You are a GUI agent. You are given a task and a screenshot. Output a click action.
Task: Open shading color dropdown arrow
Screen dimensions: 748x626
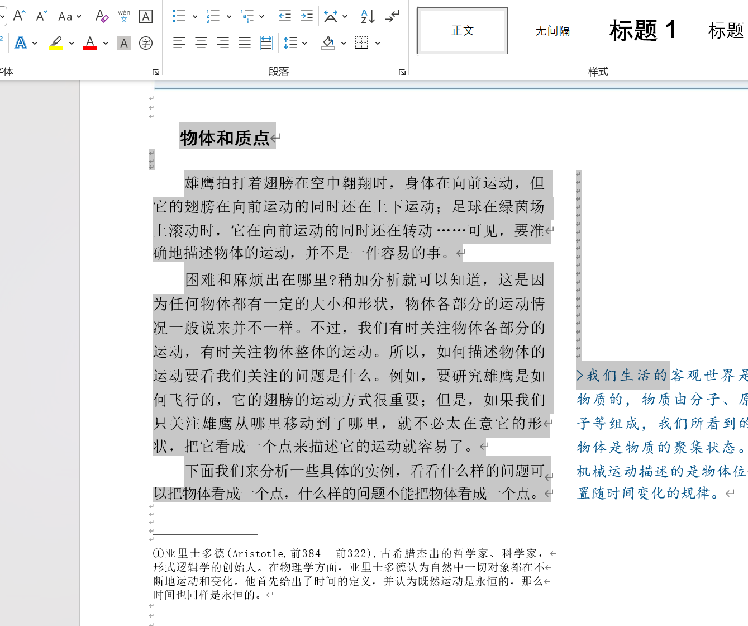[344, 43]
